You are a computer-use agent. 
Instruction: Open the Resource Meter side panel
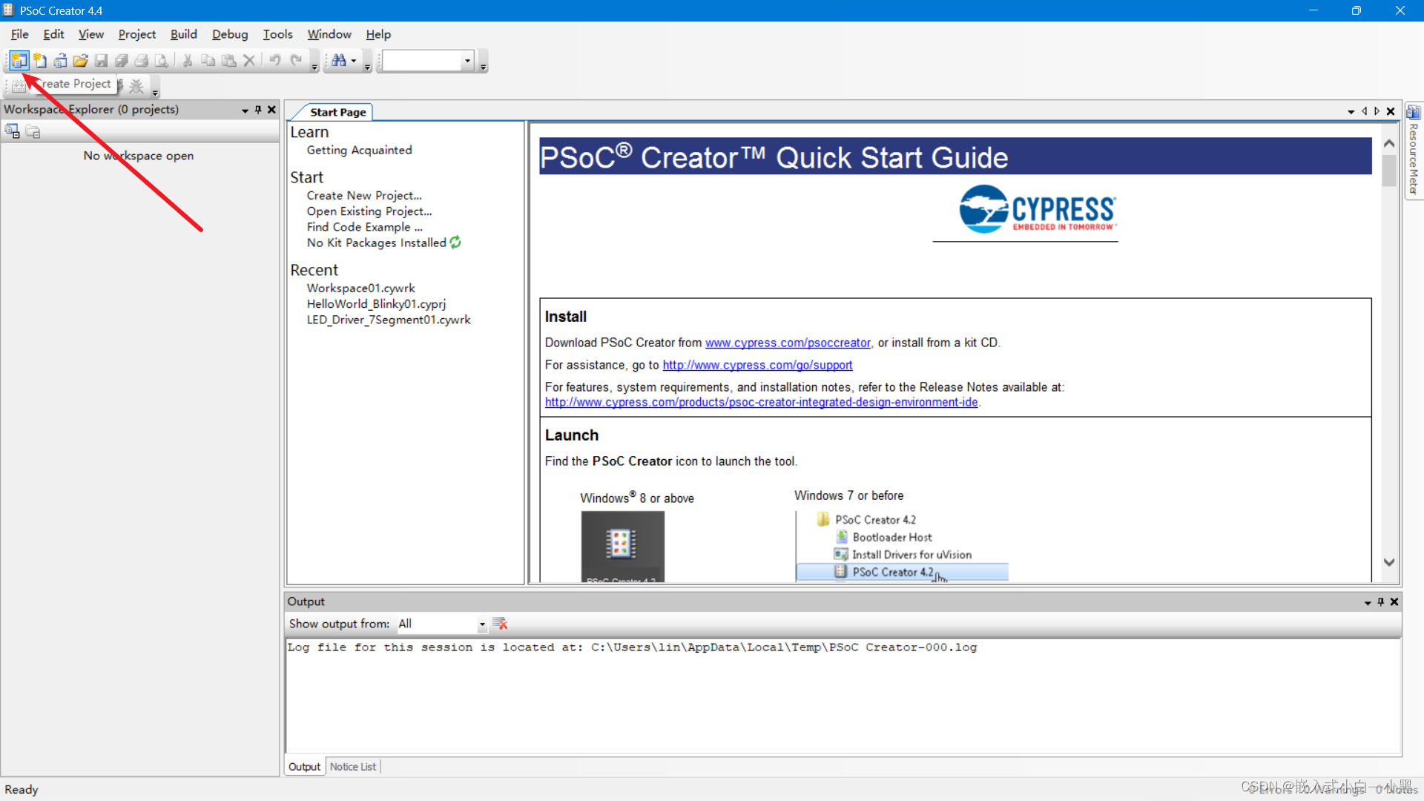pos(1414,150)
